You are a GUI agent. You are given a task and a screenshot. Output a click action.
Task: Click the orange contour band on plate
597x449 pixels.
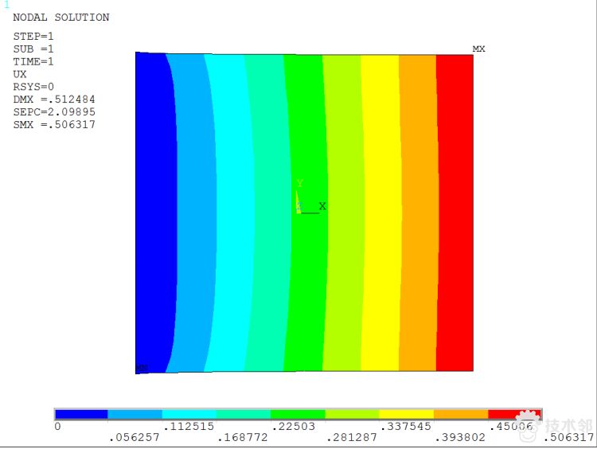pyautogui.click(x=419, y=213)
